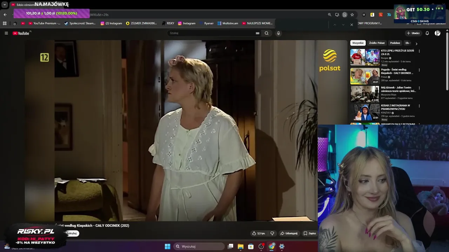Switch to Google Chrome in the taskbar

point(272,246)
